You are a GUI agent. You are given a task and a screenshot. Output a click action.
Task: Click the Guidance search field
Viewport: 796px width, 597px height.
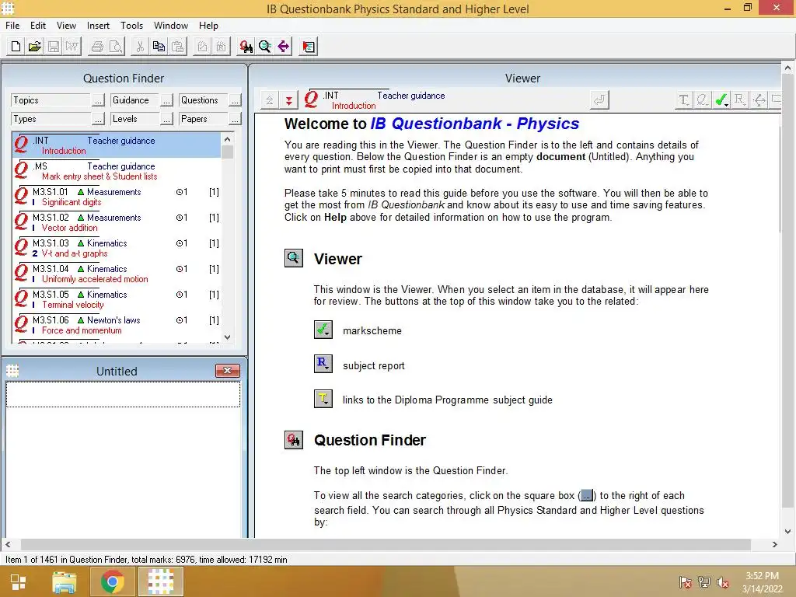134,100
